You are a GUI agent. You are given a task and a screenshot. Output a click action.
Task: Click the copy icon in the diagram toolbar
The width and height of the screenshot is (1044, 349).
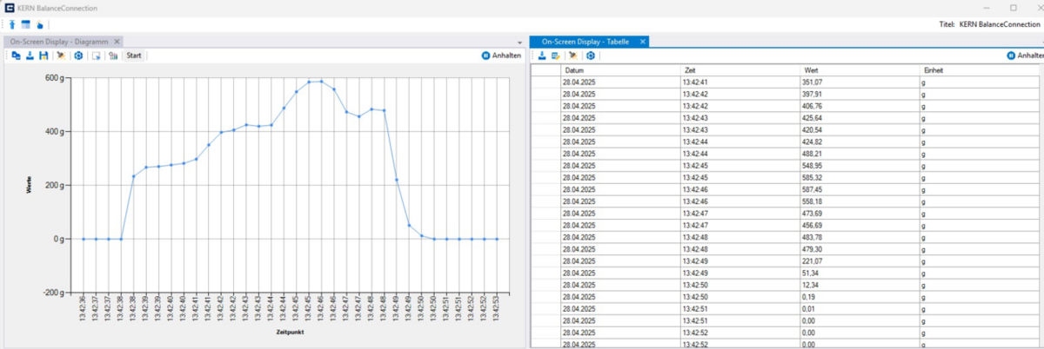click(x=16, y=56)
